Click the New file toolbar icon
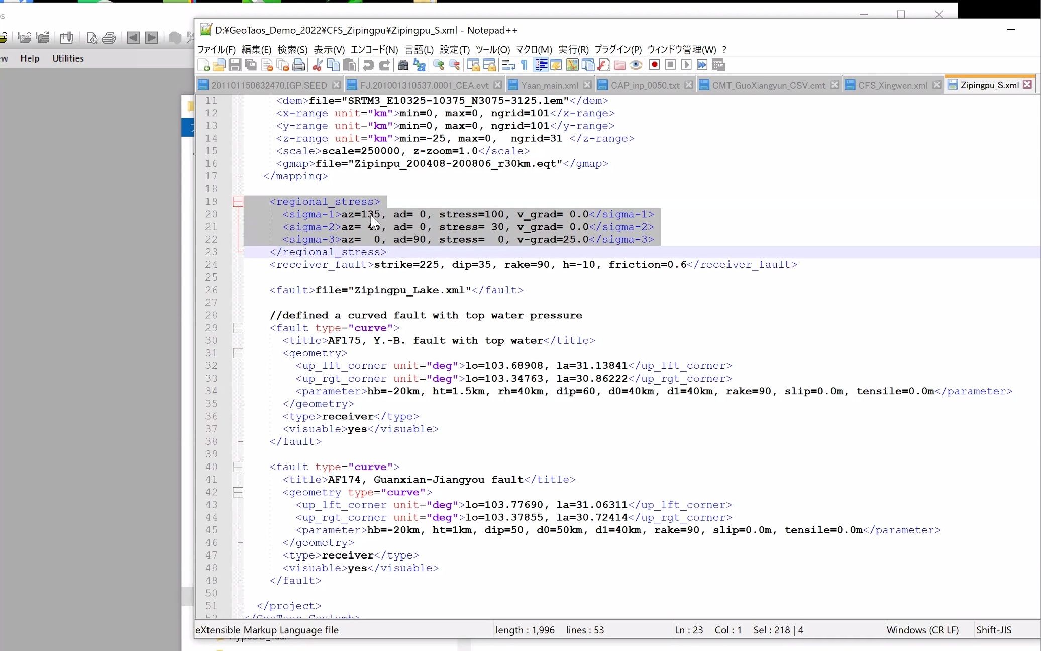The image size is (1041, 651). [204, 65]
